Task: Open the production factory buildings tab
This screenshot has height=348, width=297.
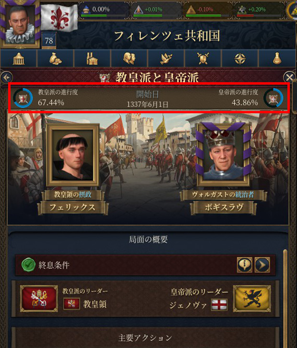Action: point(92,58)
